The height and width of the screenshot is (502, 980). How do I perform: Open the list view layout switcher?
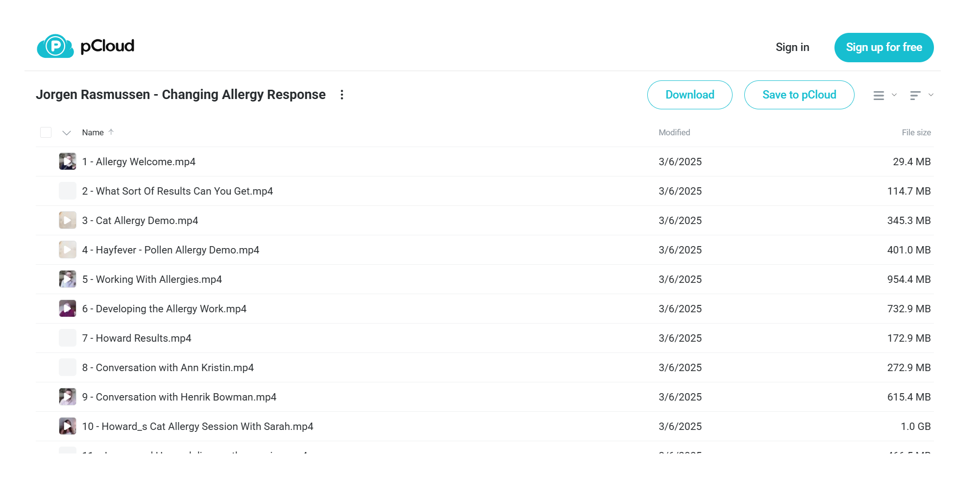(x=879, y=95)
